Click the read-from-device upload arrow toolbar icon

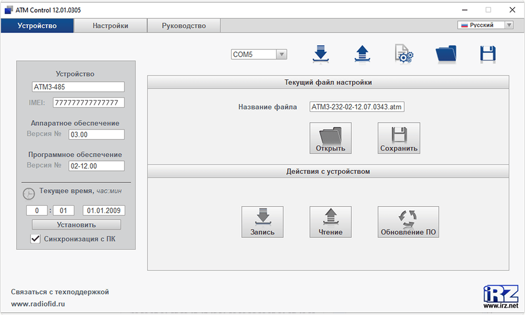[362, 54]
